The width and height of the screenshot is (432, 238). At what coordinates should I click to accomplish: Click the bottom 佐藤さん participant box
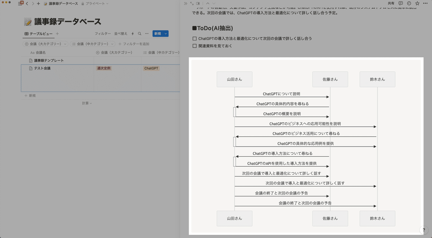click(330, 218)
